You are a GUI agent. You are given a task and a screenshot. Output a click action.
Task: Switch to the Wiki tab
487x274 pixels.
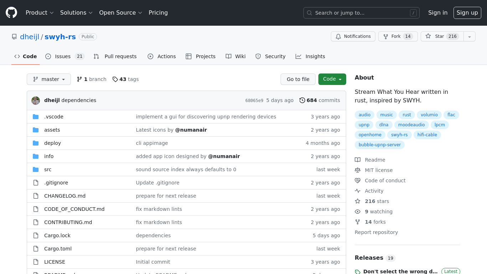tap(236, 56)
